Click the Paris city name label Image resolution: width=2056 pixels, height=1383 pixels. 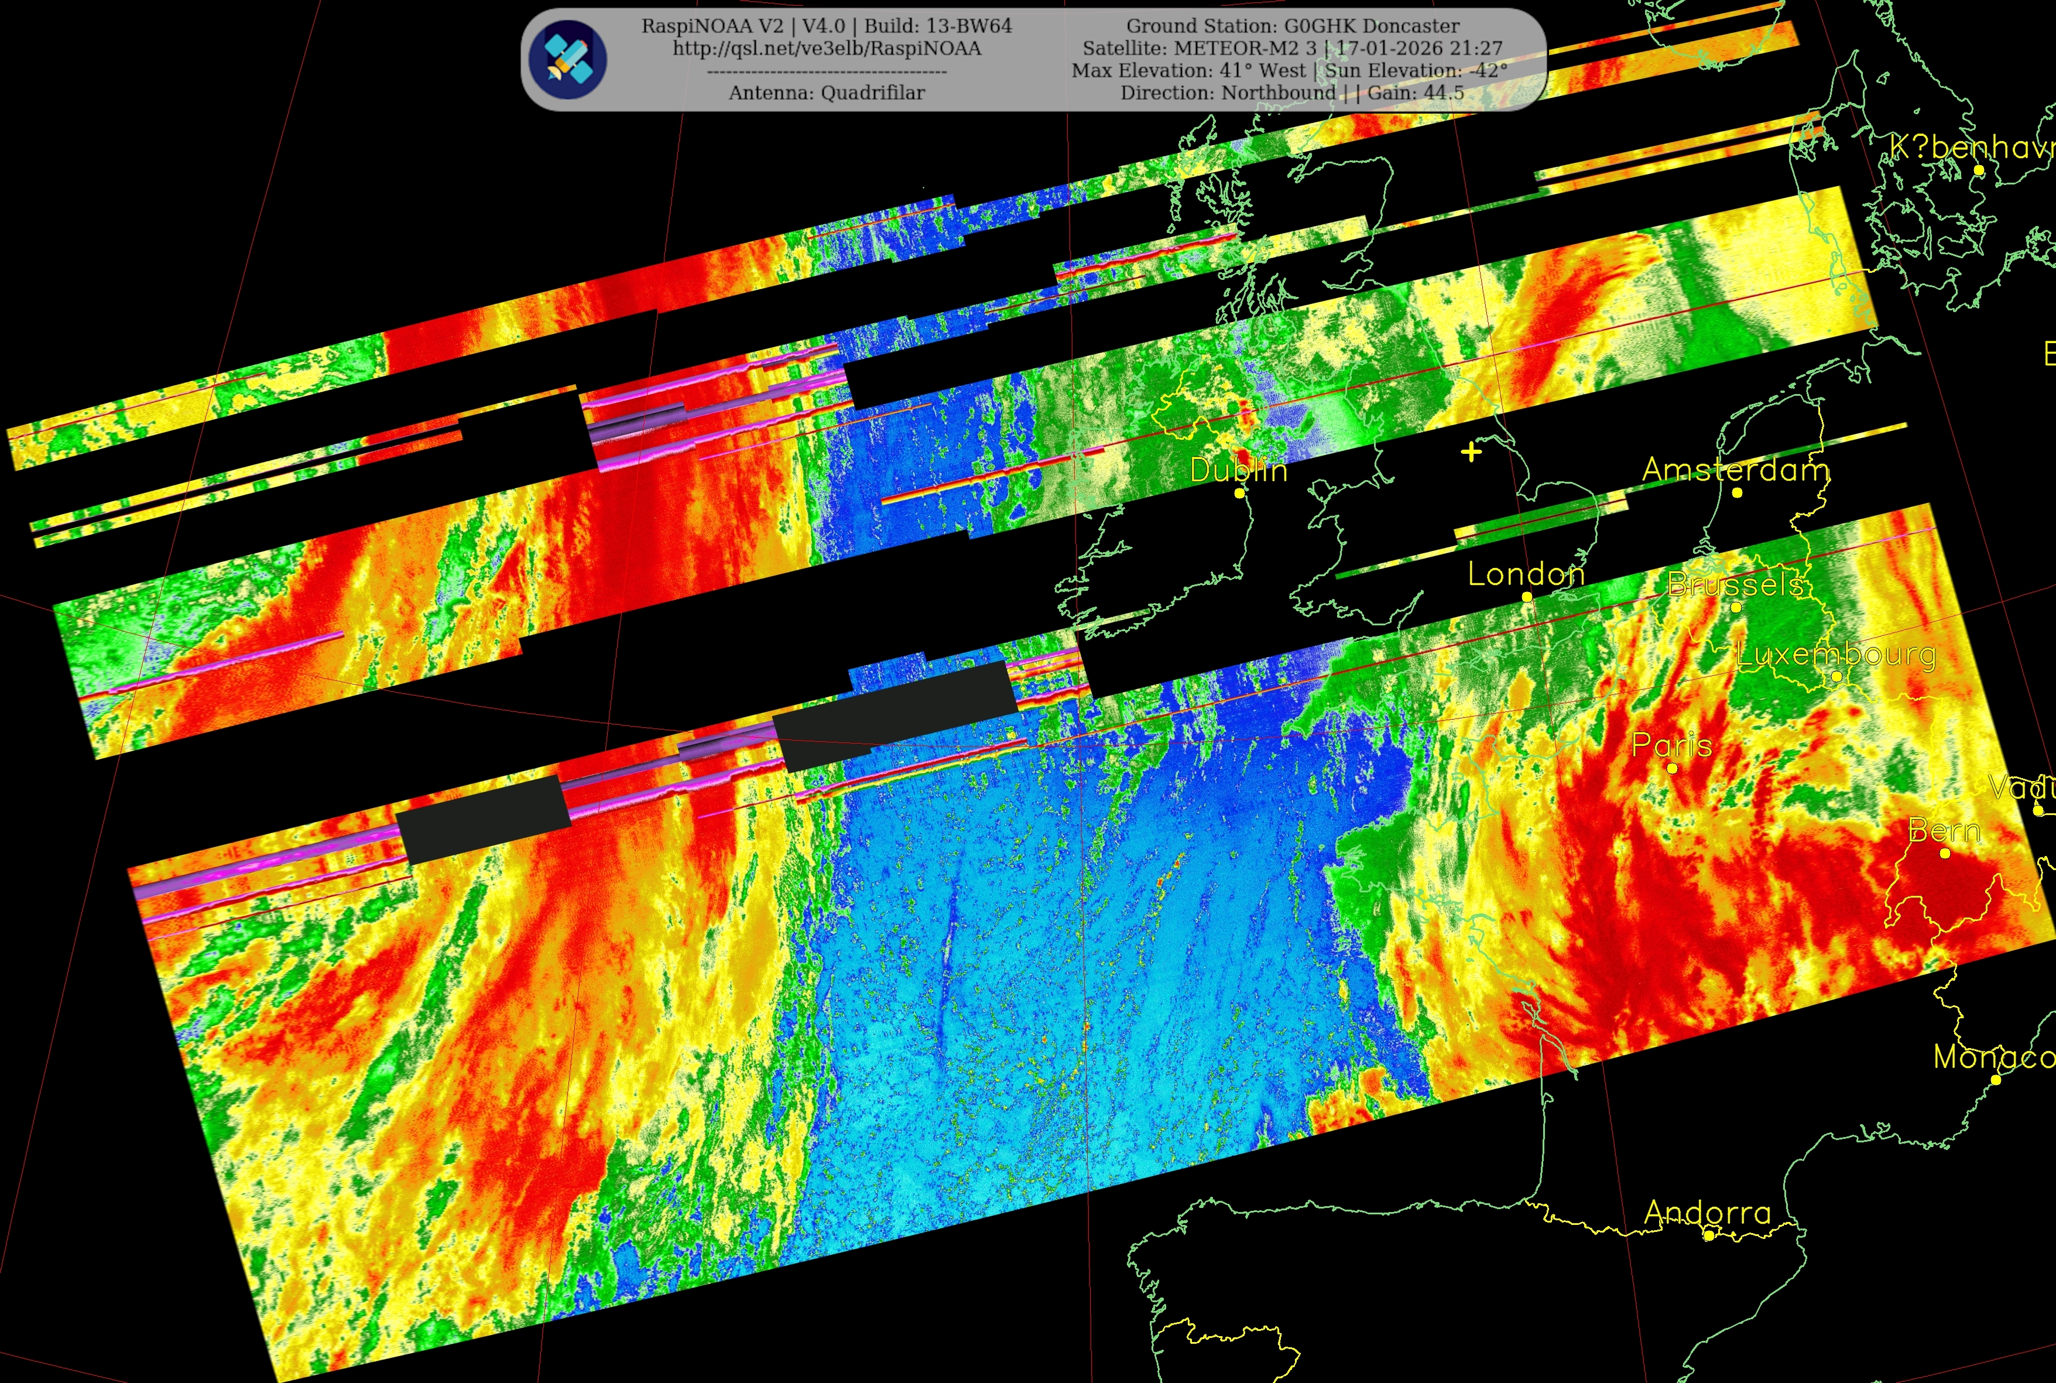pyautogui.click(x=1671, y=745)
